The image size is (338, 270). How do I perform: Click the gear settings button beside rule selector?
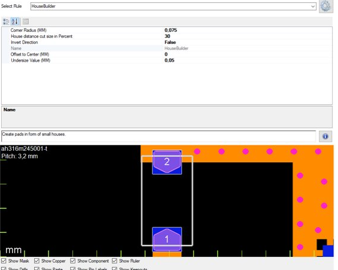click(325, 6)
